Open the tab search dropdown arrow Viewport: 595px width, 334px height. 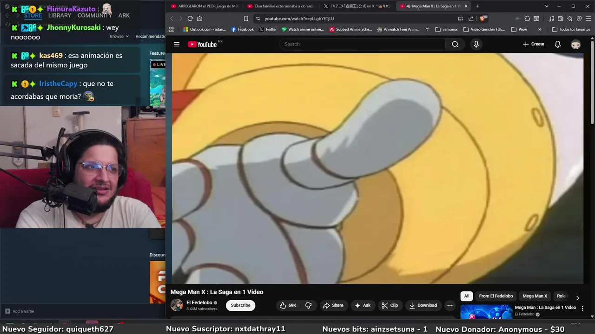(547, 6)
